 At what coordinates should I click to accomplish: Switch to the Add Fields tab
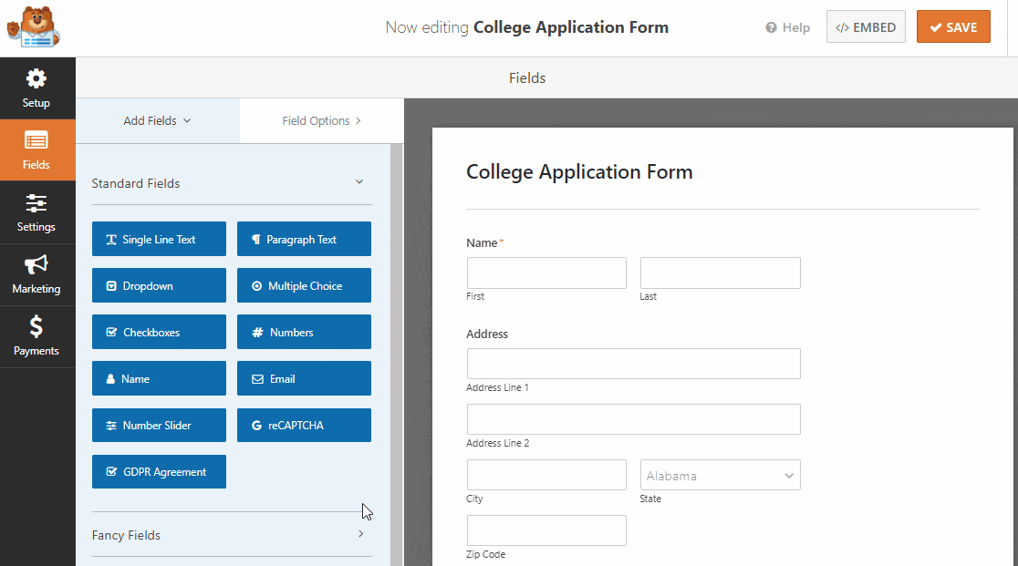158,120
